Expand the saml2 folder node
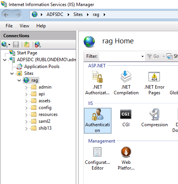 coord(26,122)
